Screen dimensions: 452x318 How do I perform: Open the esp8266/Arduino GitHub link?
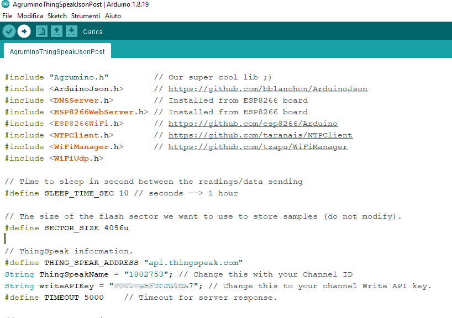click(253, 124)
